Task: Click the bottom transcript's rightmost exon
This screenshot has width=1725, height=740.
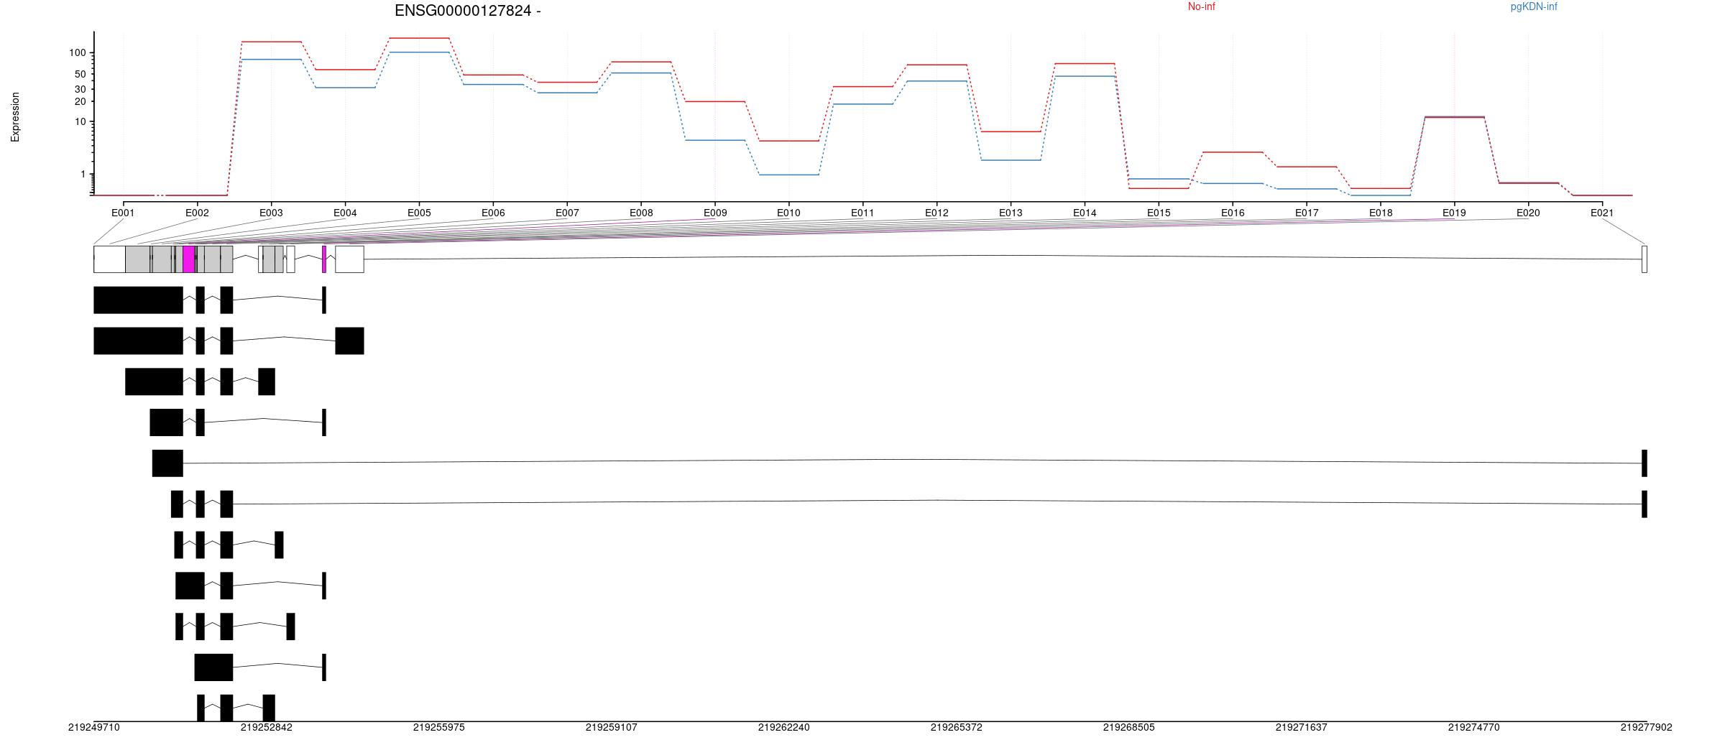Action: (269, 708)
